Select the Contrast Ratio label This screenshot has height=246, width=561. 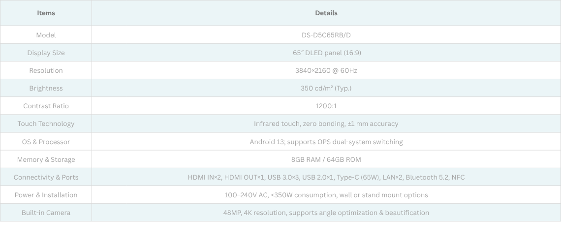[46, 106]
